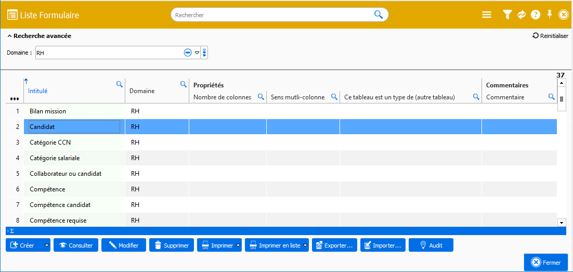Expand the Imprimer en liste dropdown arrow

point(305,245)
